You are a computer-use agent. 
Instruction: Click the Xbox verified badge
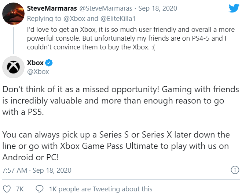click(x=49, y=63)
